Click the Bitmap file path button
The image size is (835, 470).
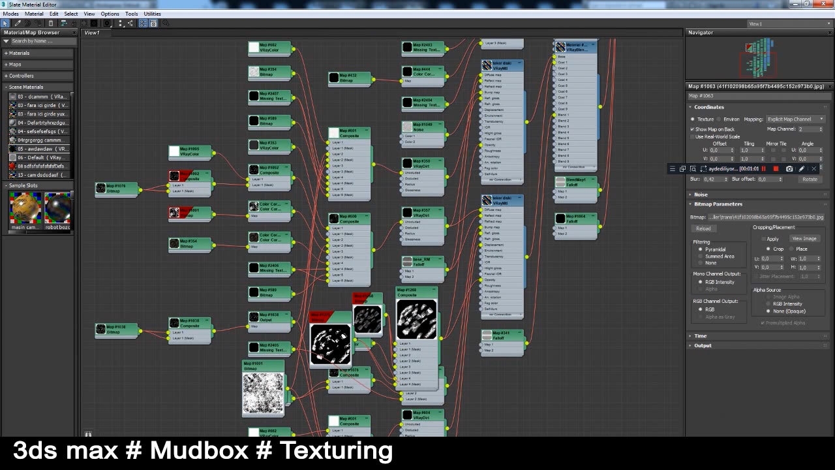coord(766,217)
